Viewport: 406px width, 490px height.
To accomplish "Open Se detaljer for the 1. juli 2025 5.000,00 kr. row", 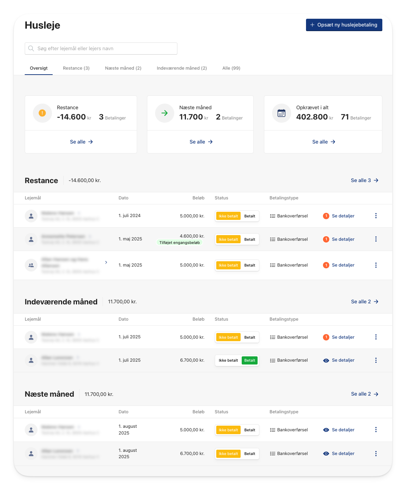I will (343, 337).
